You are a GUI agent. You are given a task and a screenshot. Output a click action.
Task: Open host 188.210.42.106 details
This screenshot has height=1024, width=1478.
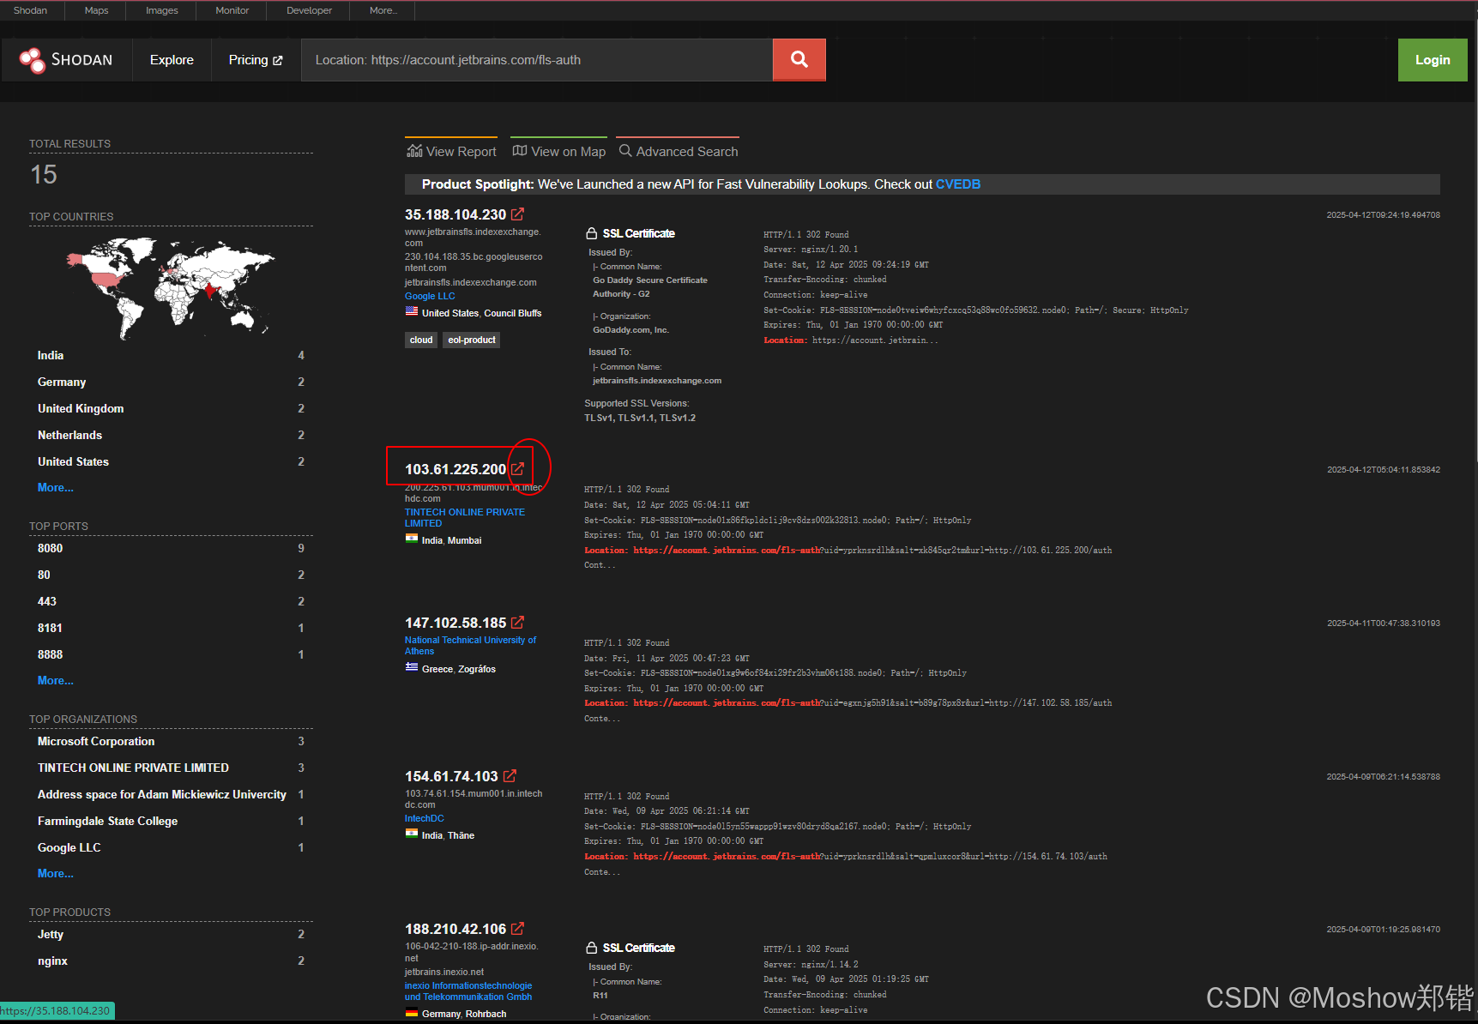(x=455, y=929)
